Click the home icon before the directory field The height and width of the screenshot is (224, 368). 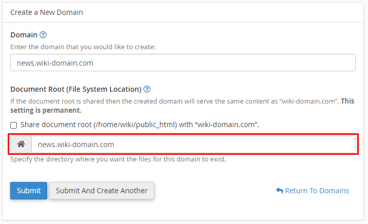pyautogui.click(x=21, y=145)
